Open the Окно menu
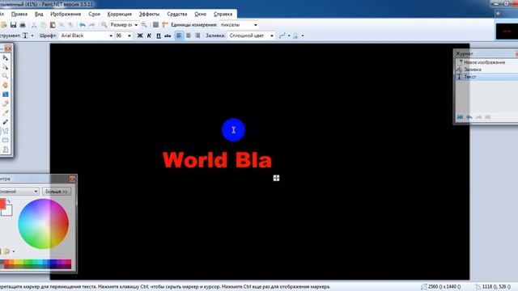Image resolution: width=518 pixels, height=291 pixels. point(200,14)
